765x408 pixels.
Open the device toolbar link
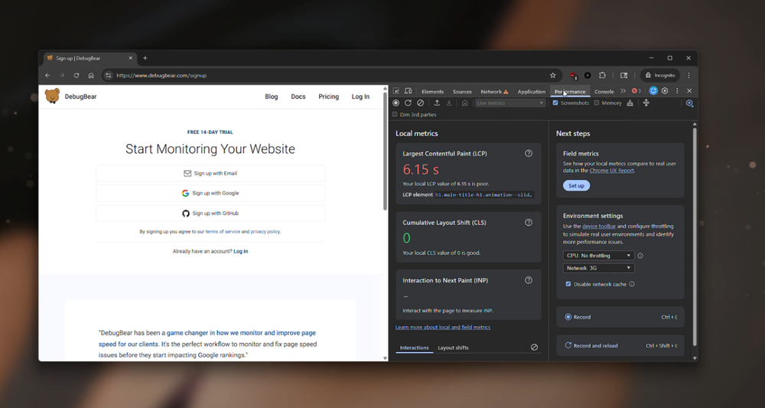click(599, 227)
